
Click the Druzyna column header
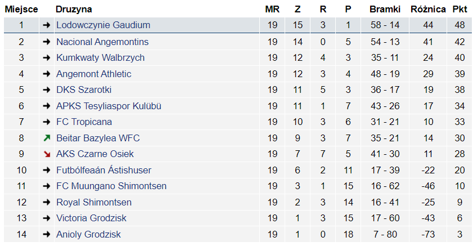point(74,10)
